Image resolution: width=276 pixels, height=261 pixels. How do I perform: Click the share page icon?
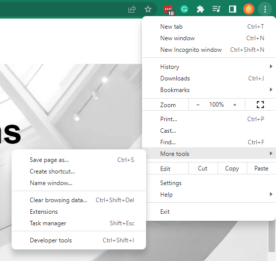(132, 10)
